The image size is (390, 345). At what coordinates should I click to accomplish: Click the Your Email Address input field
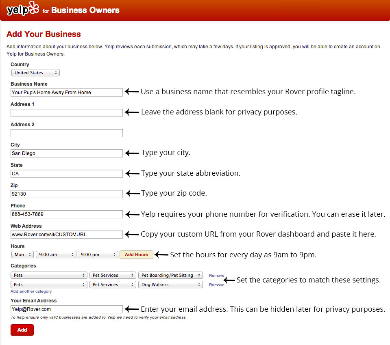(x=66, y=309)
